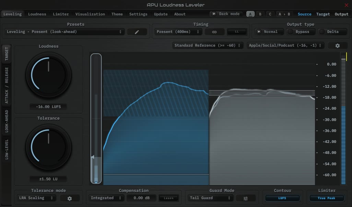
Task: Click the 0.00 scale label
Action: coord(331,64)
